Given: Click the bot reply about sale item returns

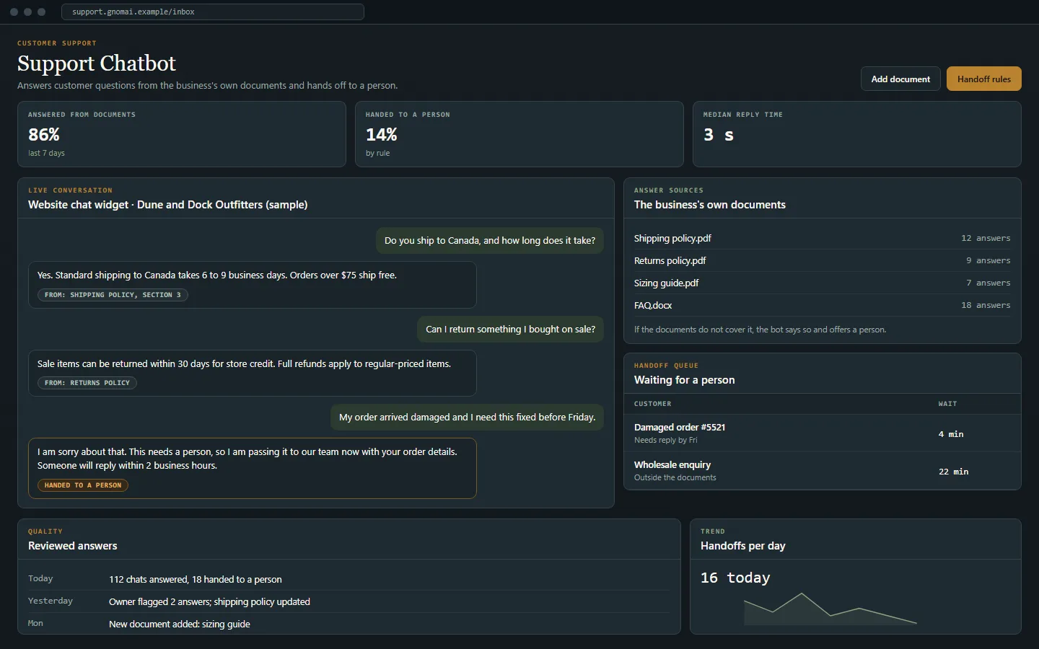Looking at the screenshot, I should 253,374.
